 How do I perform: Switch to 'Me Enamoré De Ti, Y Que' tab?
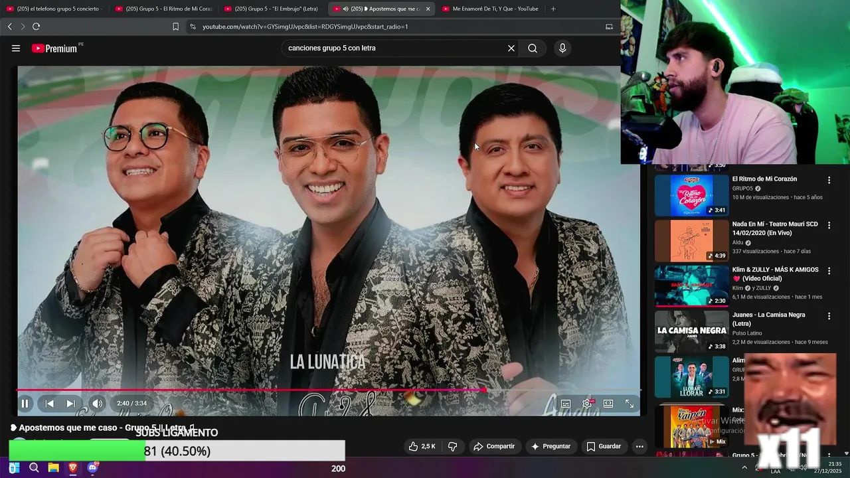pyautogui.click(x=490, y=9)
